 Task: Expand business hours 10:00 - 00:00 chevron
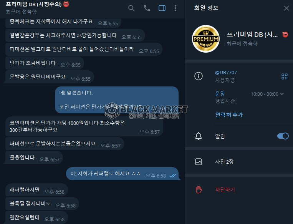[x=282, y=94]
